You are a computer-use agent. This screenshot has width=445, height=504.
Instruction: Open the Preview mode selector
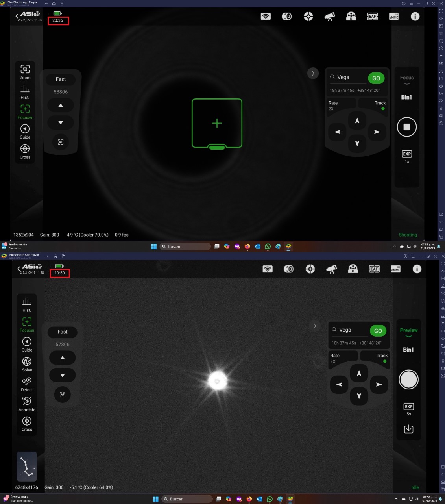point(409,332)
